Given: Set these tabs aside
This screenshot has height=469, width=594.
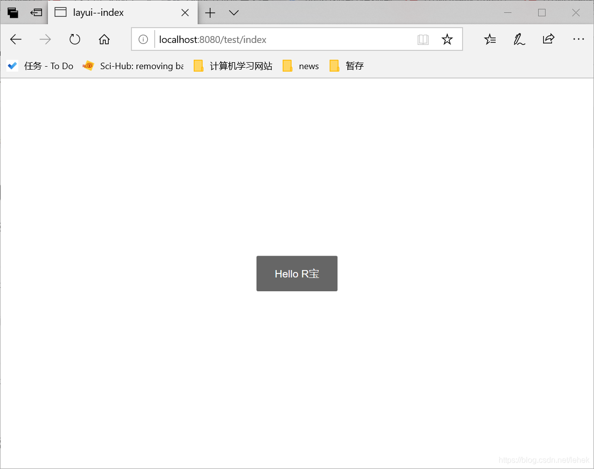Looking at the screenshot, I should 36,13.
